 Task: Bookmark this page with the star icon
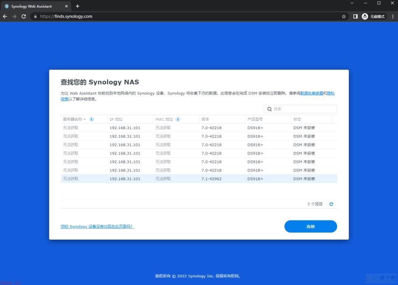tap(344, 17)
